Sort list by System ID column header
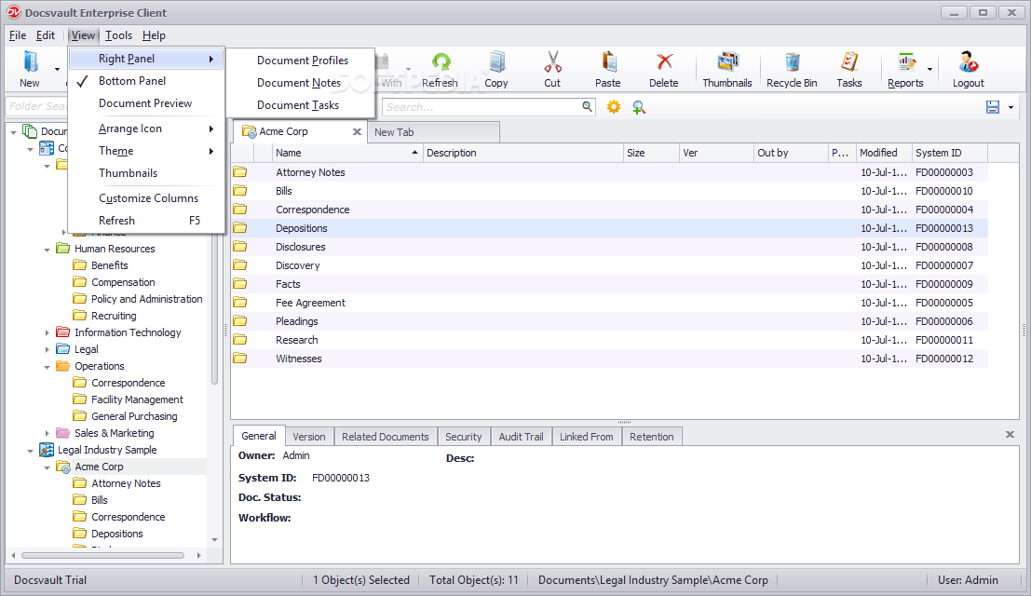 pos(949,153)
